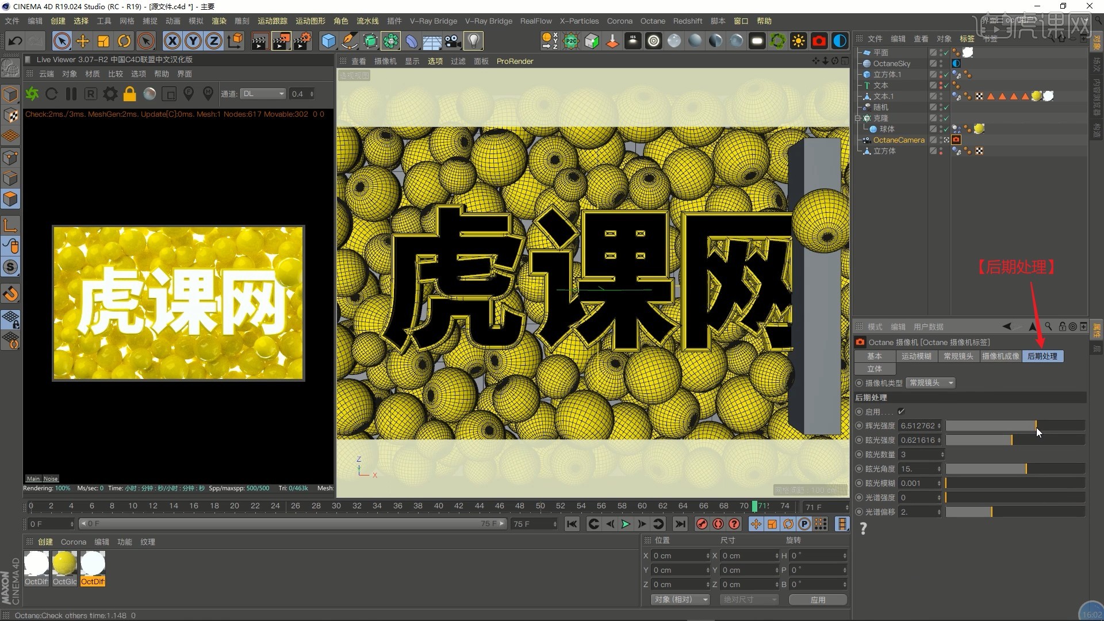The image size is (1104, 621).
Task: Switch to the 运动模糊 tab
Action: pos(916,356)
